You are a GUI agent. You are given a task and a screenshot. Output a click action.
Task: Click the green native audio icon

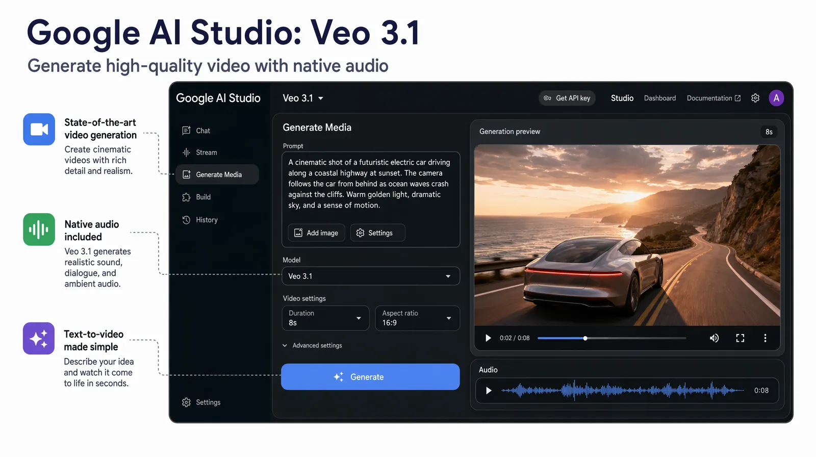[x=39, y=230]
